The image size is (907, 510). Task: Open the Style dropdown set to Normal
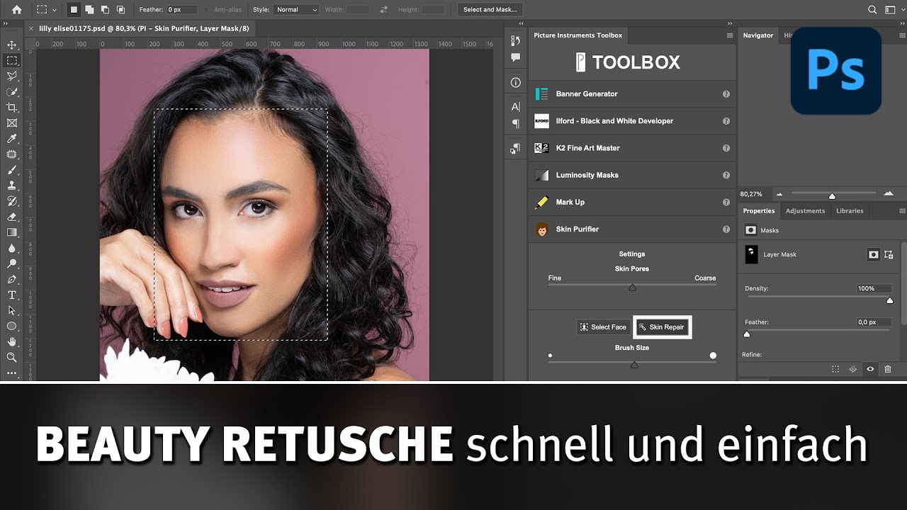click(x=295, y=10)
